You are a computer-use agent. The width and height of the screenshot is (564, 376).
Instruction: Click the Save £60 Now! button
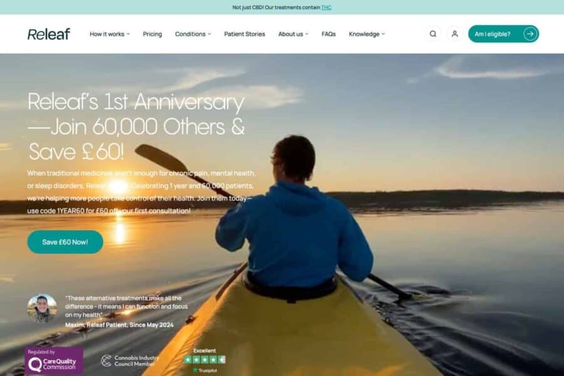pyautogui.click(x=65, y=242)
